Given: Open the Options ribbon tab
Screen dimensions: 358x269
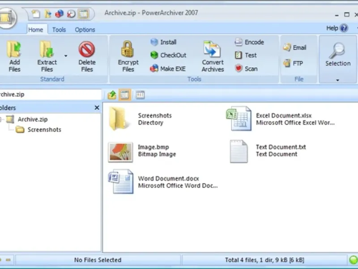Looking at the screenshot, I should pyautogui.click(x=85, y=30).
